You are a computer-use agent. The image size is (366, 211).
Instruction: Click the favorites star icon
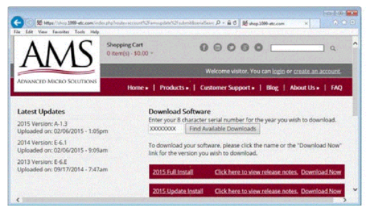click(x=344, y=23)
